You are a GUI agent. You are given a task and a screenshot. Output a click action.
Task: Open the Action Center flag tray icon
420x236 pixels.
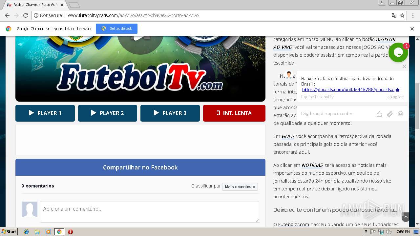click(x=373, y=232)
